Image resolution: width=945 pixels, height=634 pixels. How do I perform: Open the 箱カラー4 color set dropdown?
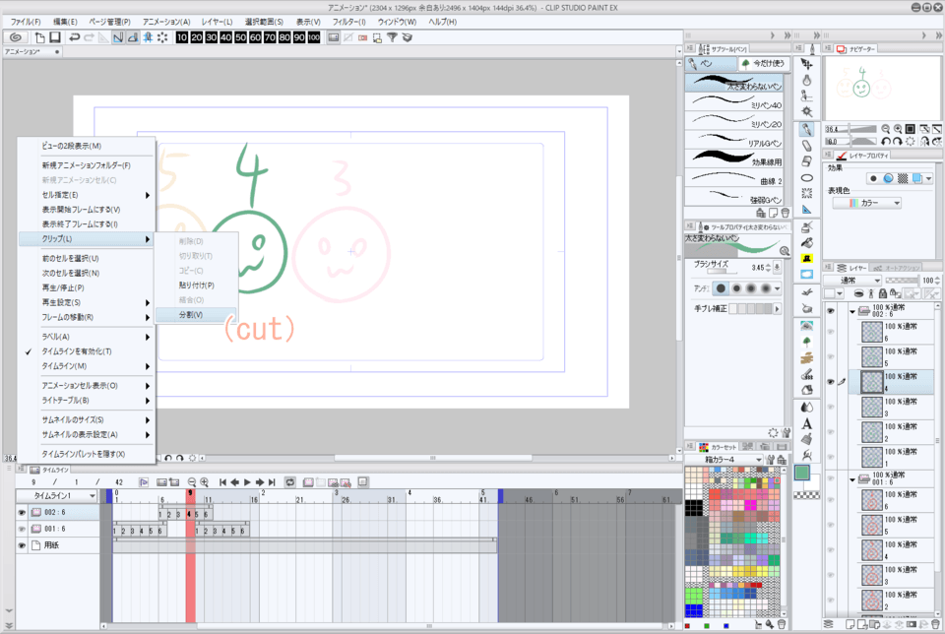point(724,459)
